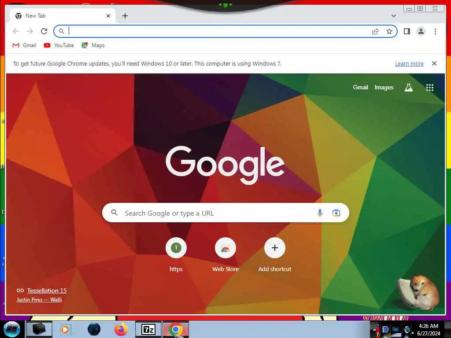The image size is (451, 338).
Task: Open Images link on Google page
Action: (384, 87)
